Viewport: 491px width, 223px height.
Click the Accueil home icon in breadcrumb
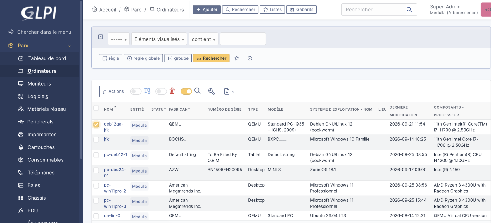tap(95, 9)
